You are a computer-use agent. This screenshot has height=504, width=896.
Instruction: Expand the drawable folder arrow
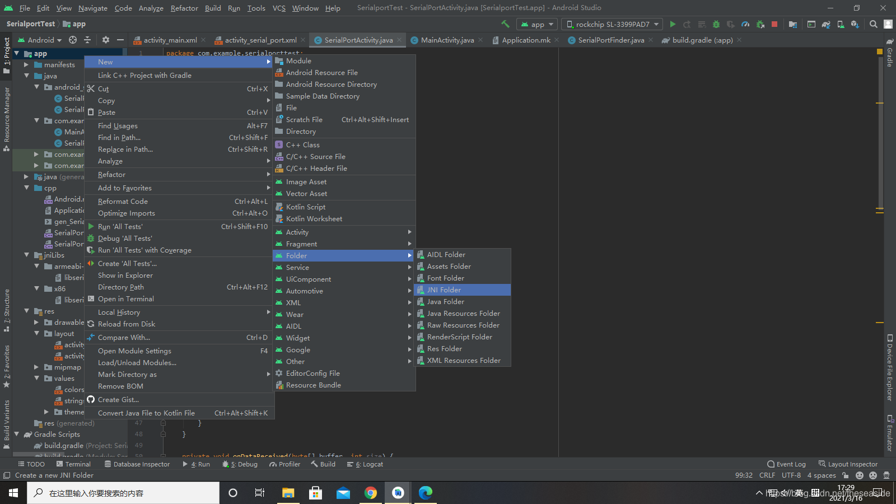coord(36,323)
